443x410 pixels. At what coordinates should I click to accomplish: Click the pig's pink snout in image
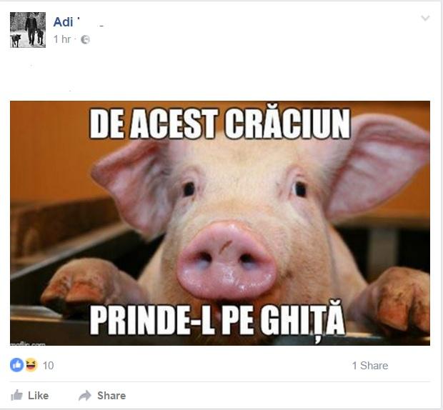point(227,260)
